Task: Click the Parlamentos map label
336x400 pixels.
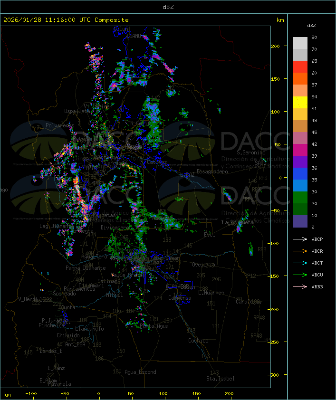Action: point(79,289)
